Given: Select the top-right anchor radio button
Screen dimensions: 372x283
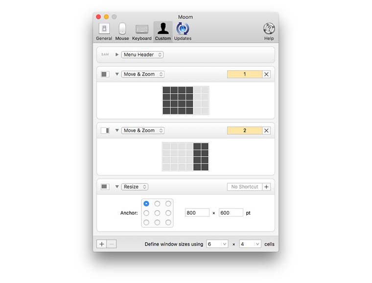Looking at the screenshot, I should coord(168,203).
